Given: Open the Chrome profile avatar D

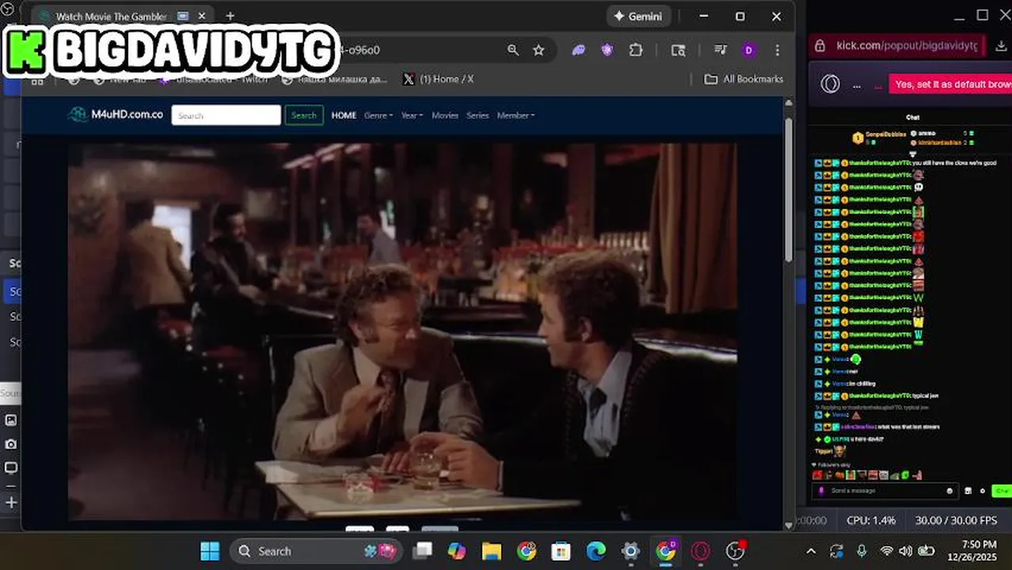Looking at the screenshot, I should pos(749,50).
